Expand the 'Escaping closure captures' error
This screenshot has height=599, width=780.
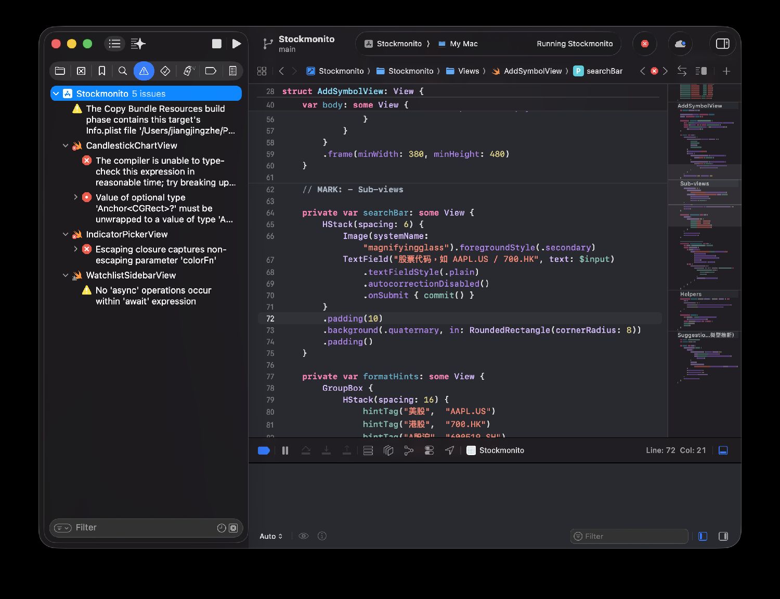[x=76, y=249]
